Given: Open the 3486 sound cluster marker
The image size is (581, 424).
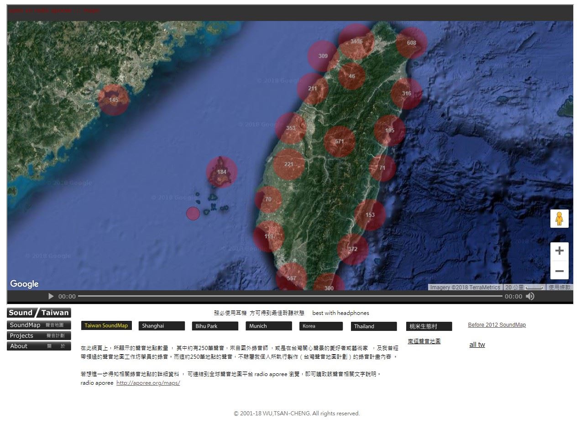Looking at the screenshot, I should pyautogui.click(x=356, y=42).
